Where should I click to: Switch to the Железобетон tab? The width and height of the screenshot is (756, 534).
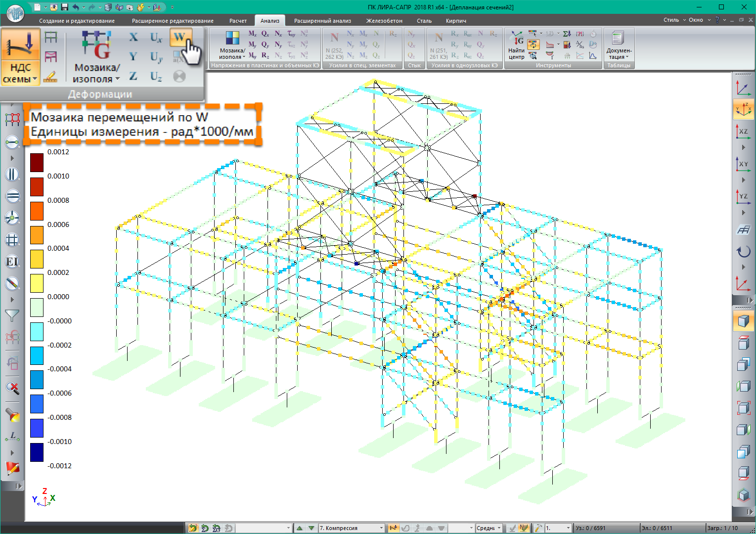(x=384, y=21)
